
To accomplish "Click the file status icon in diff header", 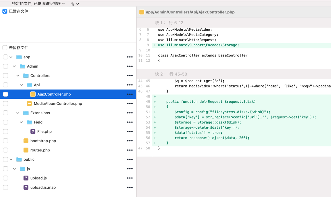I will click(x=142, y=12).
